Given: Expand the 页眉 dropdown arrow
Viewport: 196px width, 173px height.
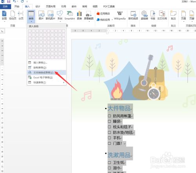Looking at the screenshot, I should click(184, 21).
